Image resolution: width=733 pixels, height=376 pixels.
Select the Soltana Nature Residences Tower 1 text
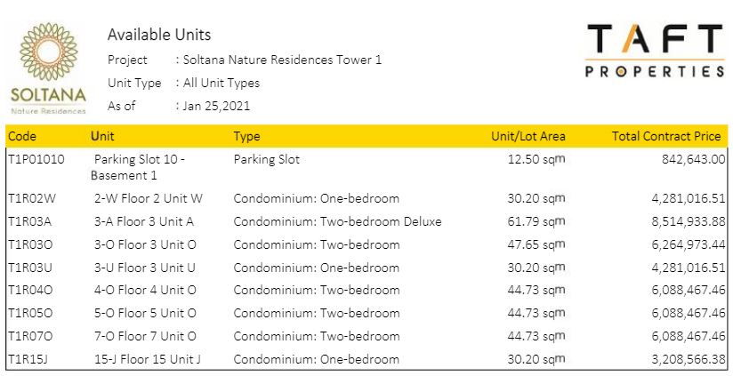281,60
